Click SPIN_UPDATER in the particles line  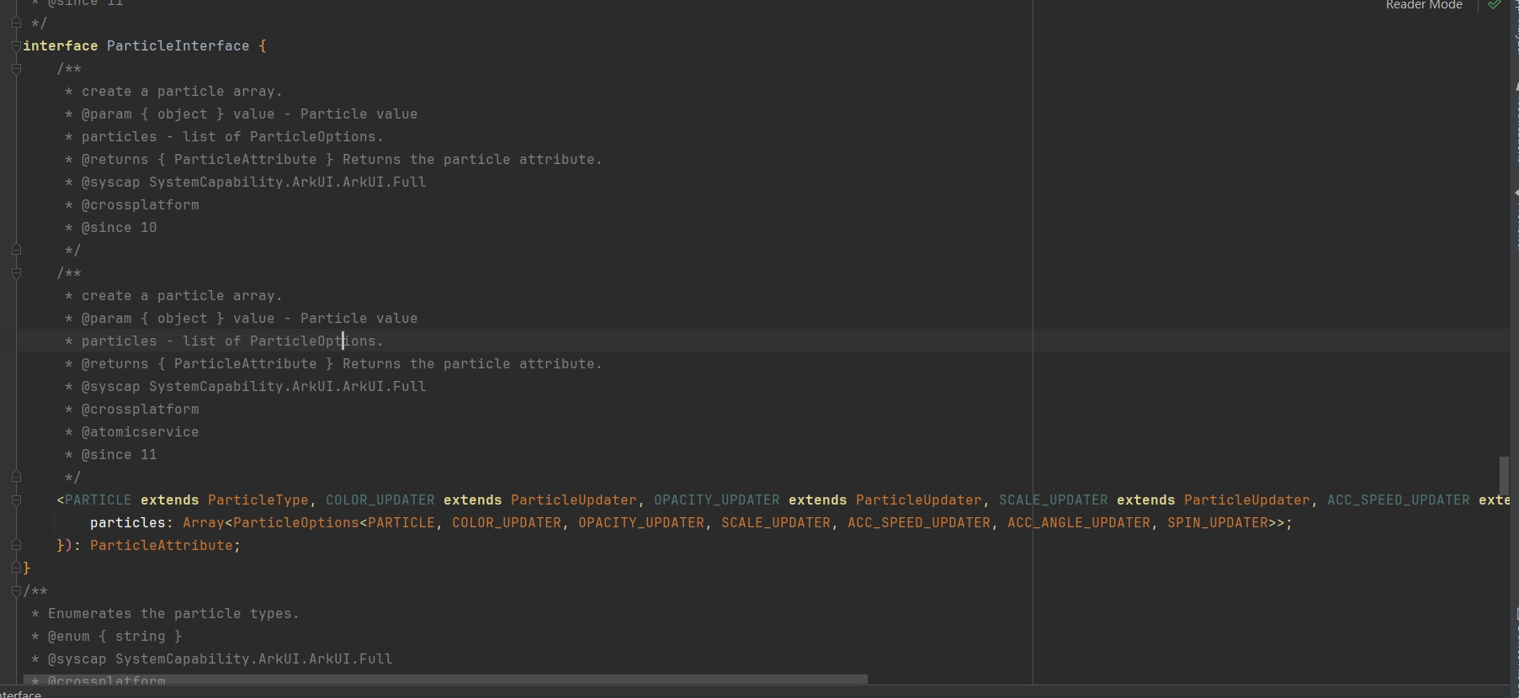point(1218,523)
